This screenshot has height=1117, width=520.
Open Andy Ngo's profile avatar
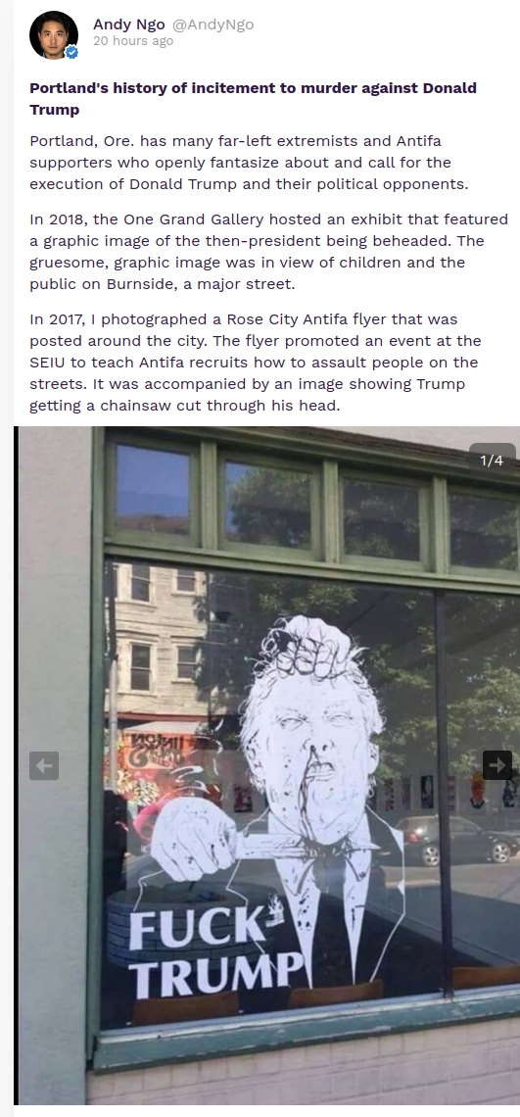click(x=54, y=35)
